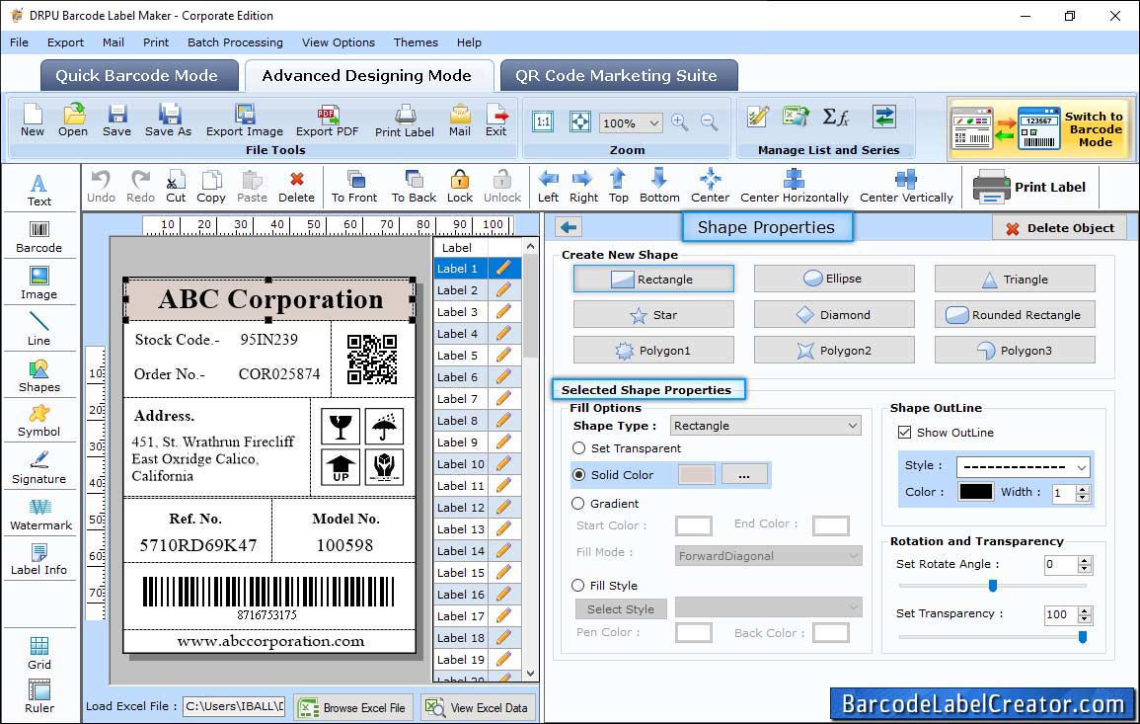This screenshot has width=1140, height=724.
Task: Open Label Info in sidebar
Action: click(x=39, y=559)
